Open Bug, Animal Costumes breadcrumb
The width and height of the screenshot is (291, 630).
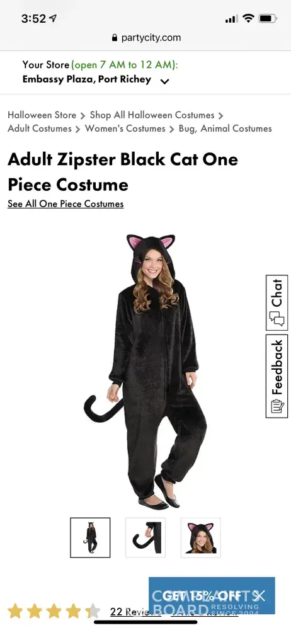pos(225,129)
